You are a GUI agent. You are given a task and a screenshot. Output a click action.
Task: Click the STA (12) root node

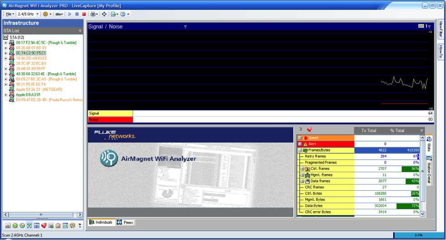pos(16,37)
